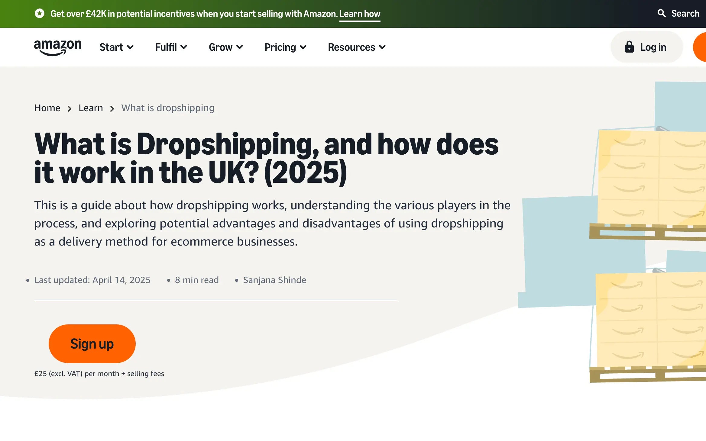Click the breadcrumb chevron after Home
This screenshot has width=706, height=441.
tap(70, 108)
